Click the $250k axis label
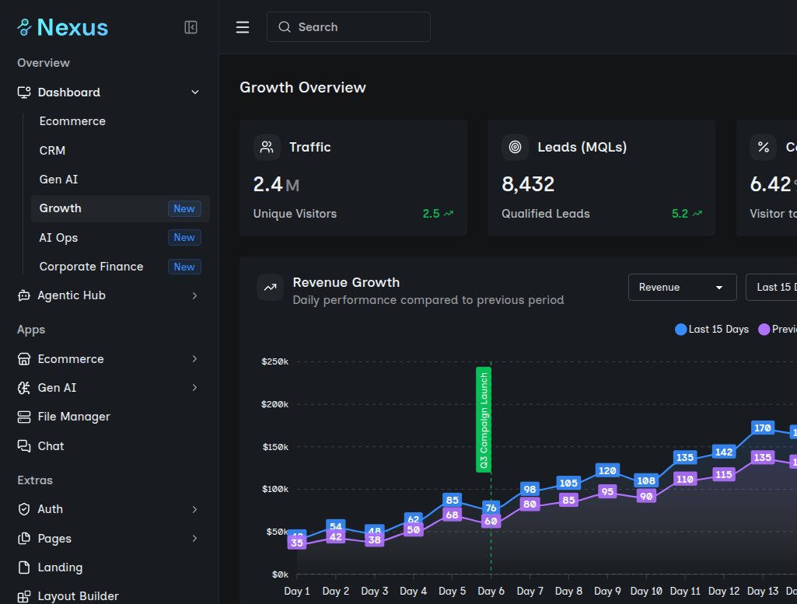This screenshot has height=604, width=797. pyautogui.click(x=275, y=361)
